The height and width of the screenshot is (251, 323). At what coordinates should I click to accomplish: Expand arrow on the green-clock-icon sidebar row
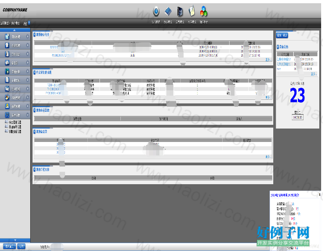[27, 71]
